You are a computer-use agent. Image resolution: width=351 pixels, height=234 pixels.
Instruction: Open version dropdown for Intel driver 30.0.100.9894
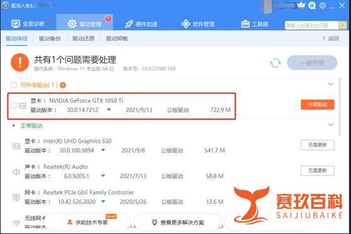(x=103, y=150)
